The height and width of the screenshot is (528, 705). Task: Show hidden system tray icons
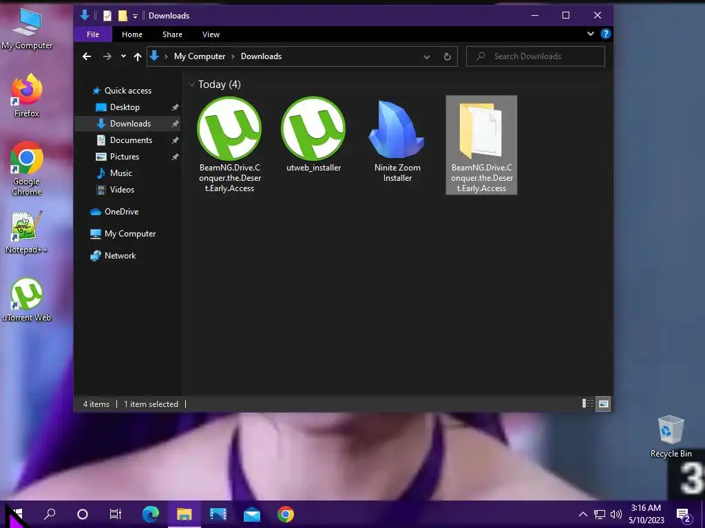coord(582,514)
